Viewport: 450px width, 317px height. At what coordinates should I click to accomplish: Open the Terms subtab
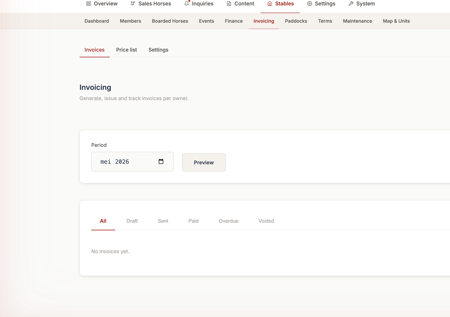[325, 21]
